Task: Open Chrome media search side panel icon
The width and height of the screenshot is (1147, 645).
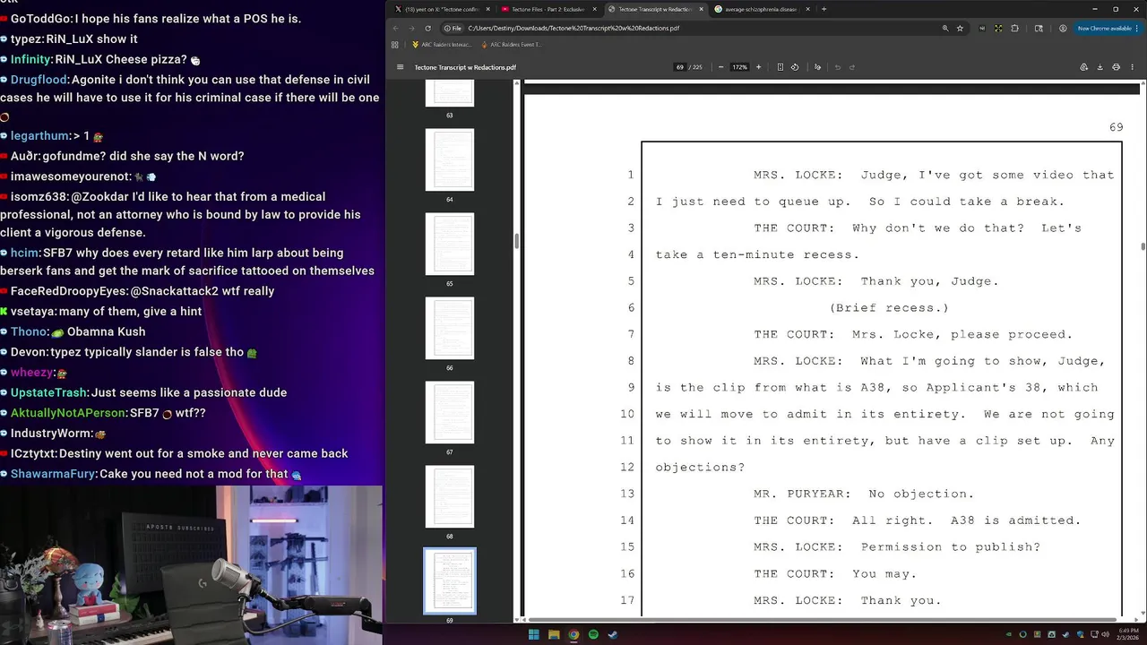Action: coord(1039,28)
